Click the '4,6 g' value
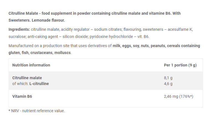211x126 pixels. (x=168, y=83)
